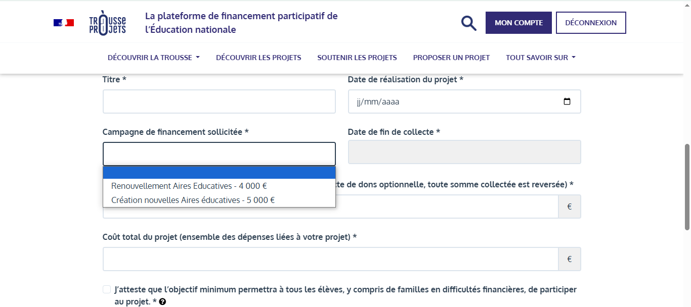Click the question mark help icon
691x307 pixels.
pyautogui.click(x=162, y=302)
